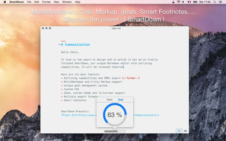226x141 pixels.
Task: Check the battery status icon
Action: click(195, 2)
